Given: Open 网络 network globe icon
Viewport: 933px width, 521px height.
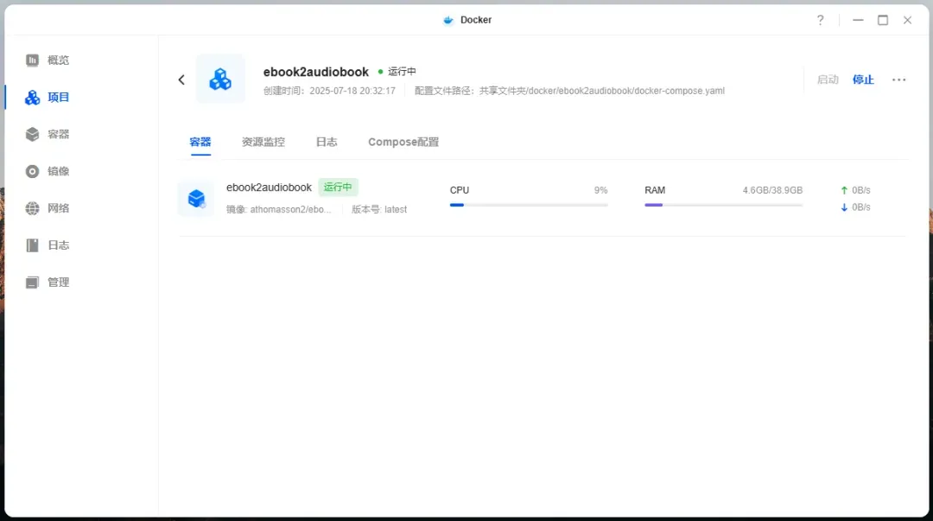Looking at the screenshot, I should point(33,208).
